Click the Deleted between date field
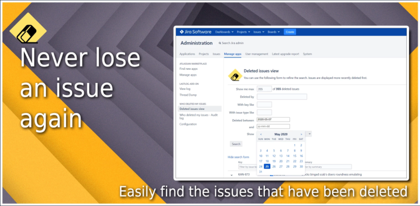This screenshot has width=420, height=206. click(273, 119)
